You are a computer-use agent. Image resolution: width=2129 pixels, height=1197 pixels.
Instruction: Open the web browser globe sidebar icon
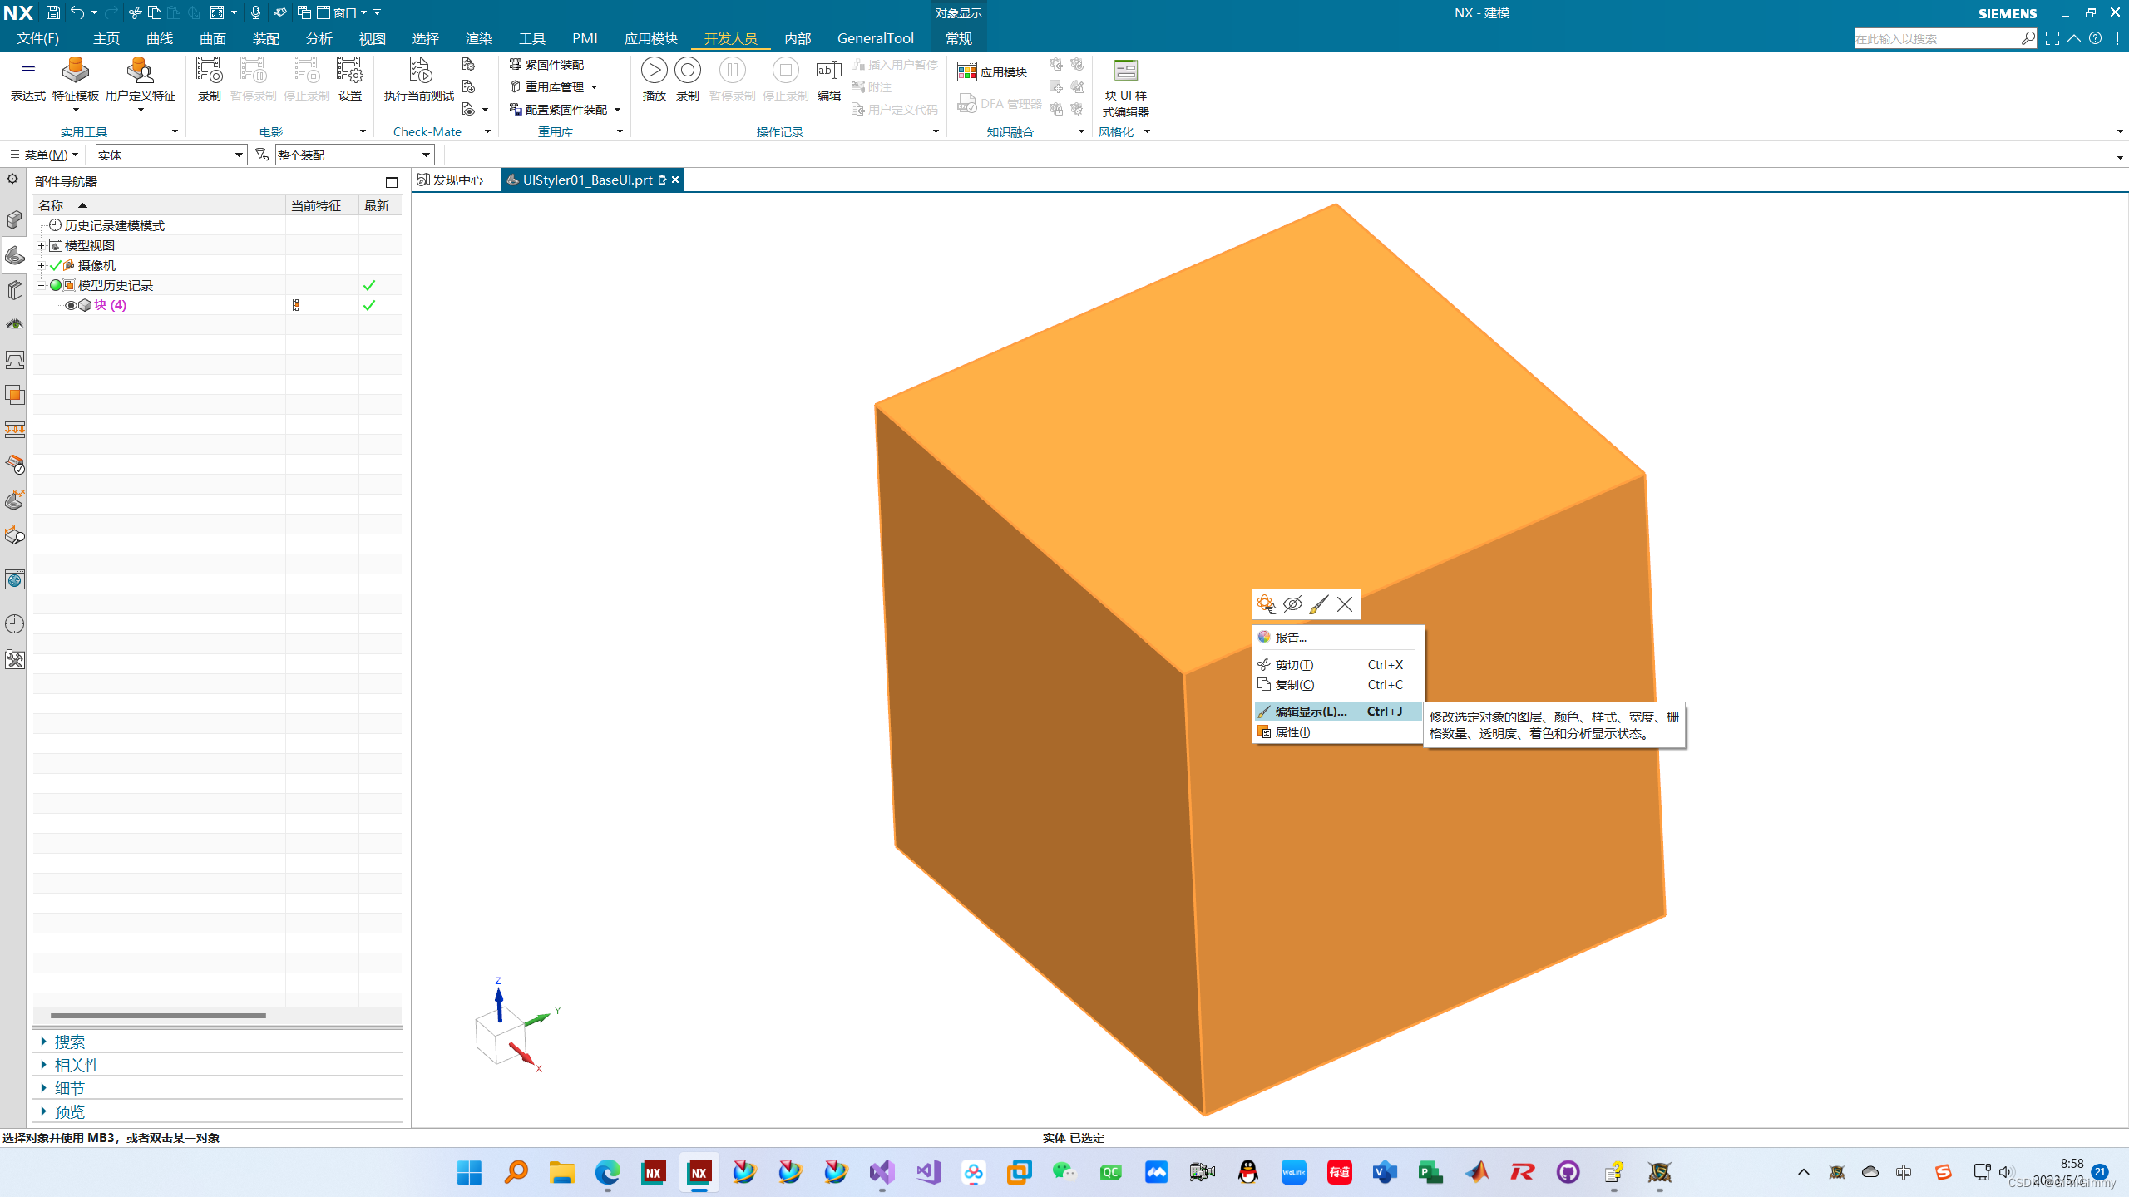[x=15, y=580]
